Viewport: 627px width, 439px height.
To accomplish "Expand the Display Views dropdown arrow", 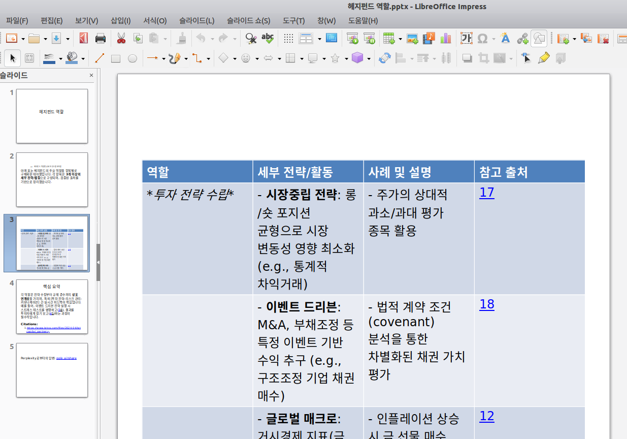I will [319, 39].
